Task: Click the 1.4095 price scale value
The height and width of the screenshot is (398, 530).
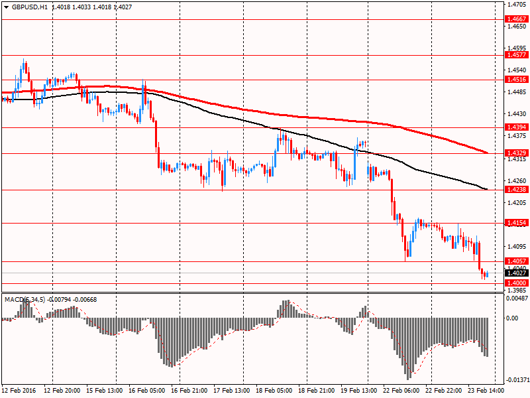Action: 517,246
